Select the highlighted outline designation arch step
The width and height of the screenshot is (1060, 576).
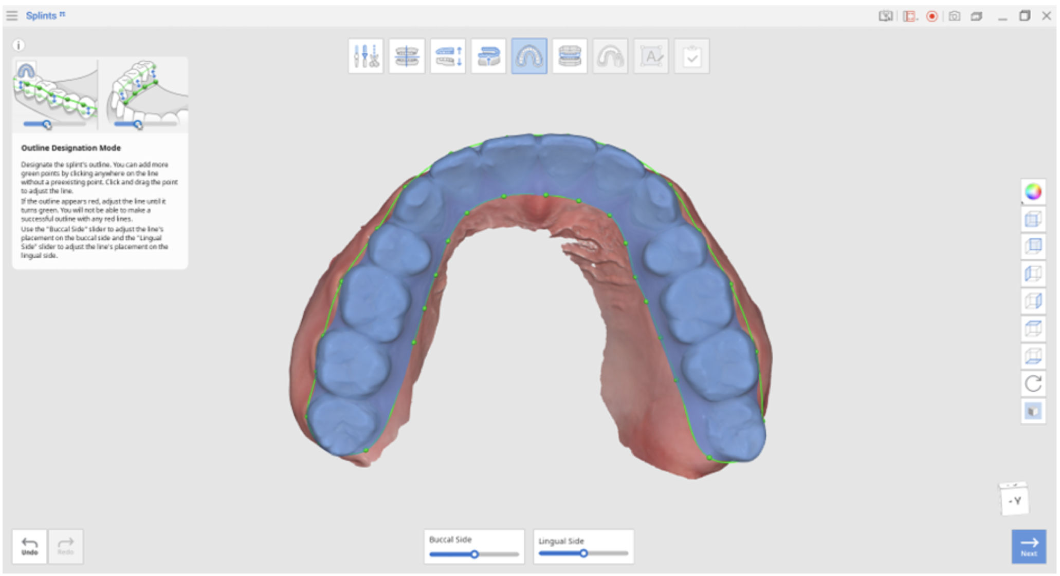click(x=529, y=56)
